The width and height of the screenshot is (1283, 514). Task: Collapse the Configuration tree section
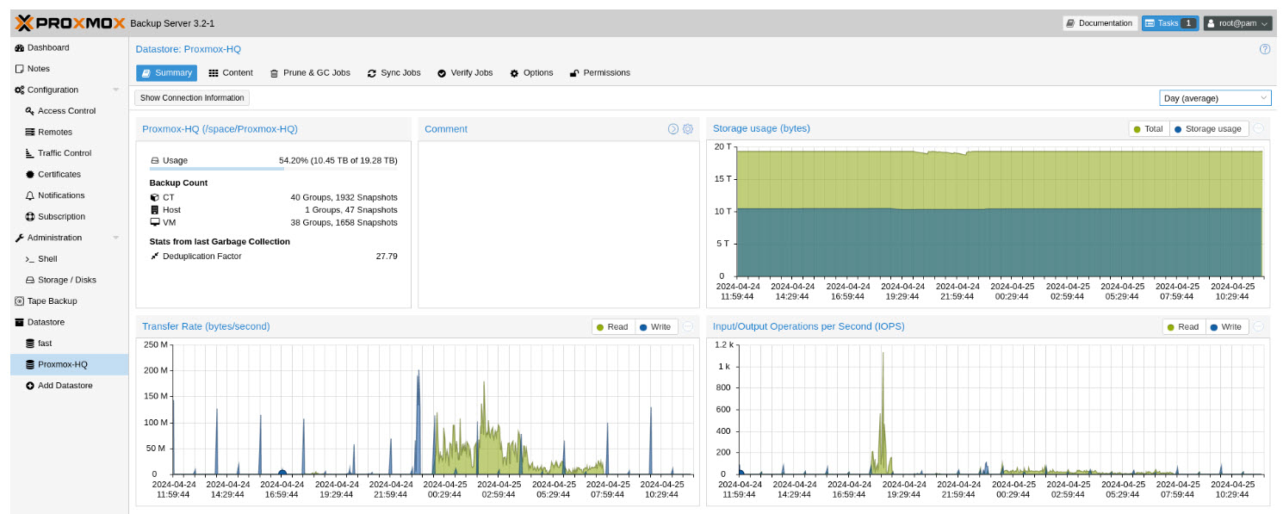[x=115, y=90]
